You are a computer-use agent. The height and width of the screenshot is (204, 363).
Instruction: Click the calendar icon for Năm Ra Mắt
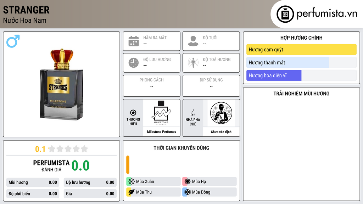[x=134, y=41]
